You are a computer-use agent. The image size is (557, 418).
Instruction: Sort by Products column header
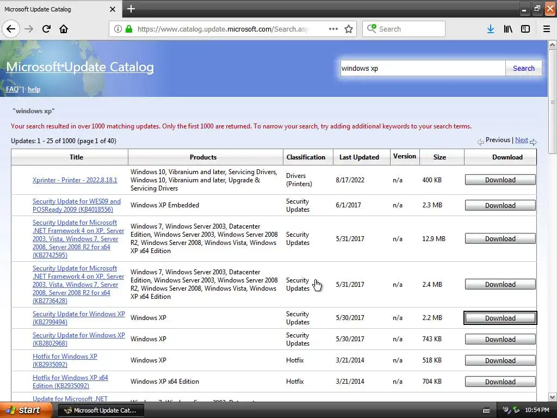[x=203, y=157]
